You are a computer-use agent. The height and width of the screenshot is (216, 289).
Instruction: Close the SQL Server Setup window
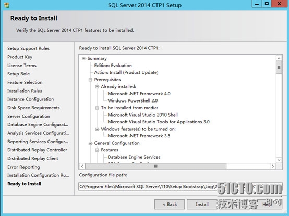280,4
